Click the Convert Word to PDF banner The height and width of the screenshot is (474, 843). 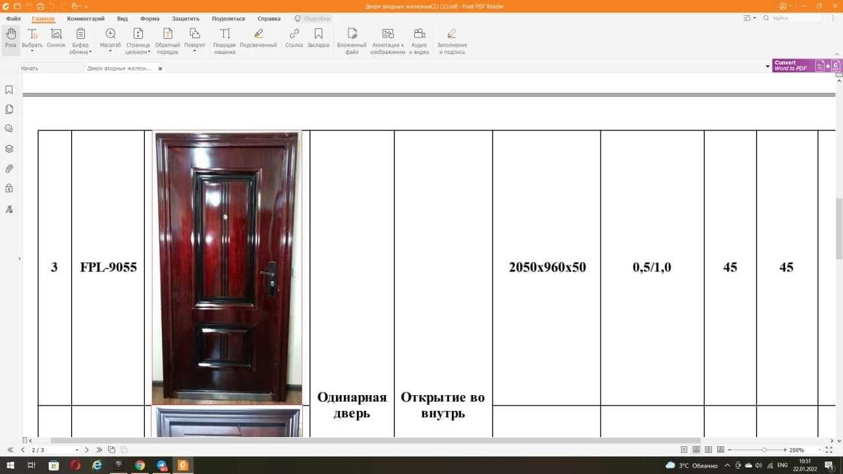pyautogui.click(x=807, y=66)
